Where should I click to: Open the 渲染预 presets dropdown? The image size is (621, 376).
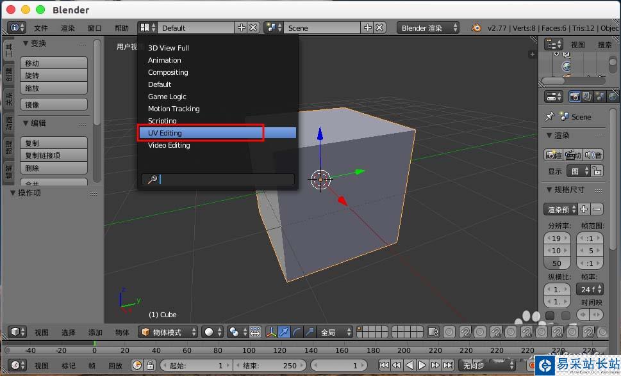click(x=560, y=209)
